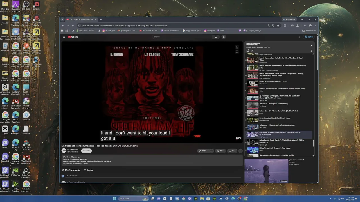Open Chrome tab search dropdown arrow
Screen dimensions: 360x202
click(x=62, y=20)
